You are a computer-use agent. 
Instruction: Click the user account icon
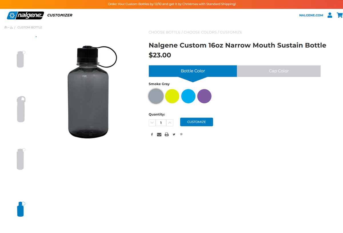(x=330, y=15)
